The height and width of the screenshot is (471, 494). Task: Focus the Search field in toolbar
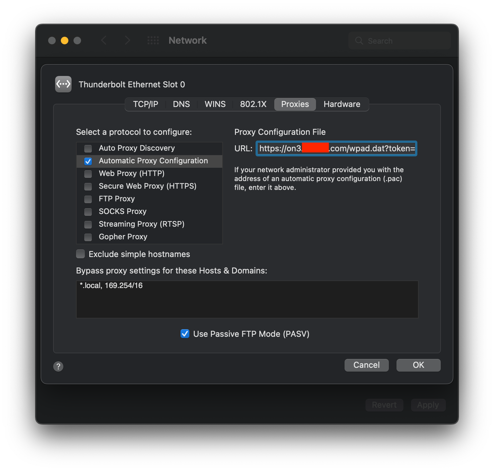point(400,41)
